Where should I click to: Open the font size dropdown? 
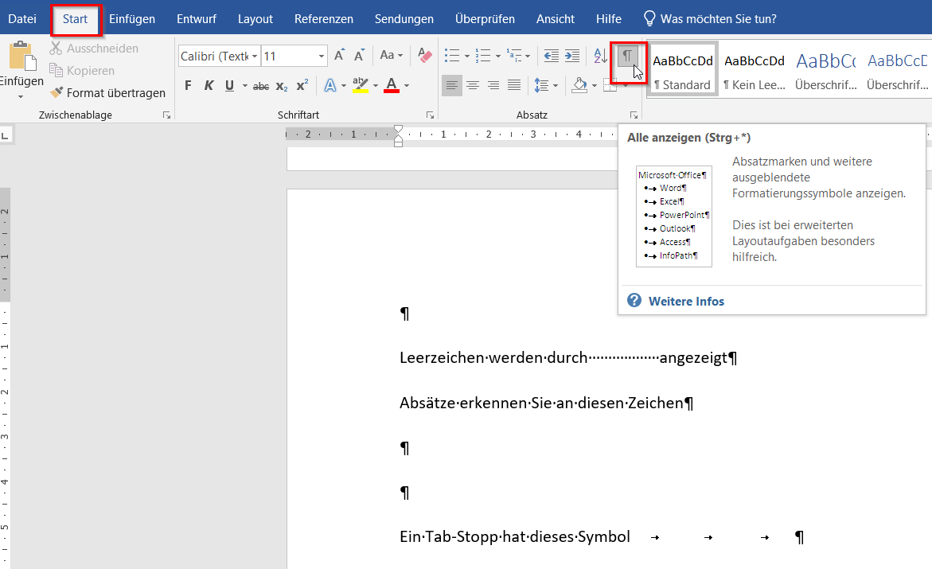tap(322, 57)
